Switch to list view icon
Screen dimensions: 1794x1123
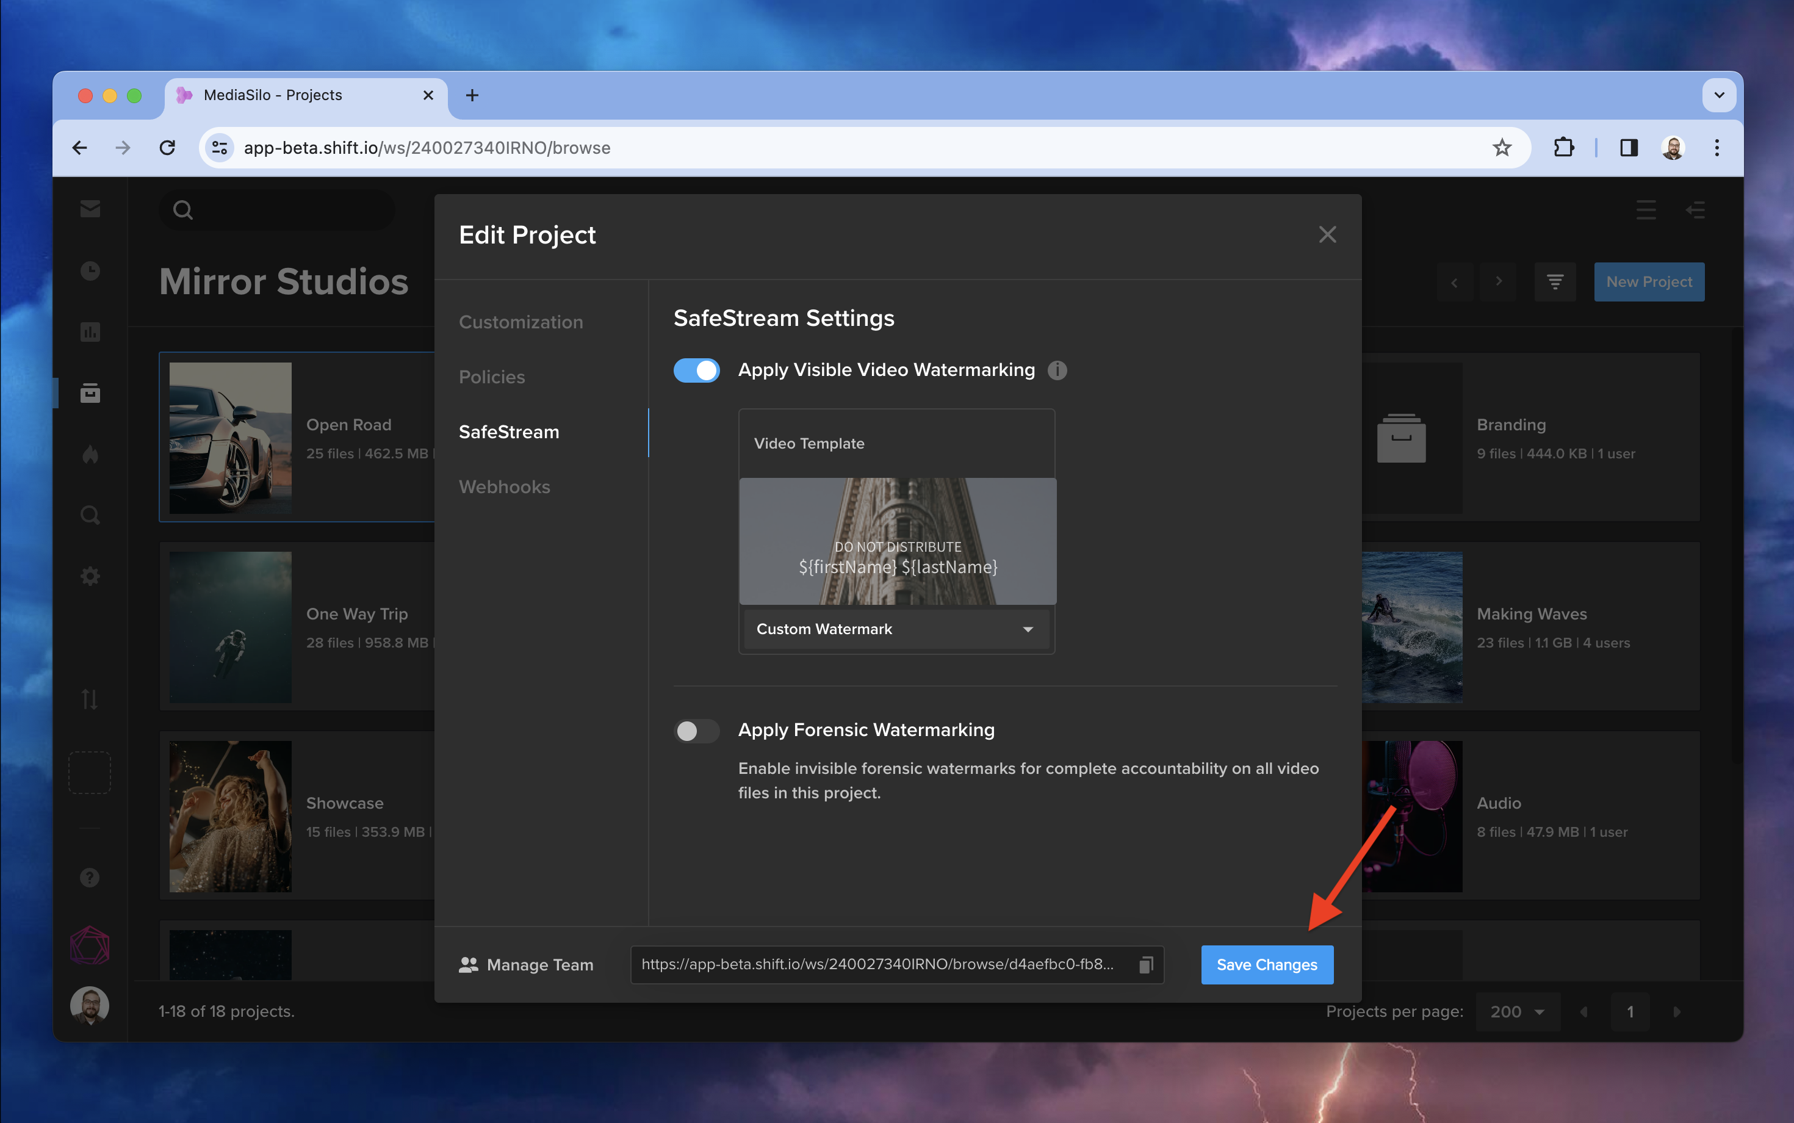(1646, 209)
